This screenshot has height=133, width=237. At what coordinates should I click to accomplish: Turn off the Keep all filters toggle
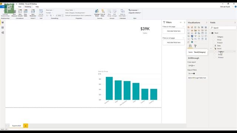[x=193, y=74]
